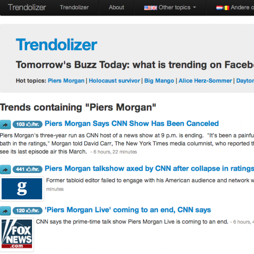Click the US/UK flags icon in navbar
The width and height of the screenshot is (254, 254).
pos(151,8)
